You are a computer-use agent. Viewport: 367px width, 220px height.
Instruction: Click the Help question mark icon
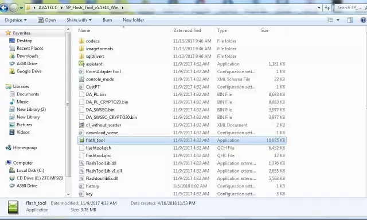(x=363, y=20)
